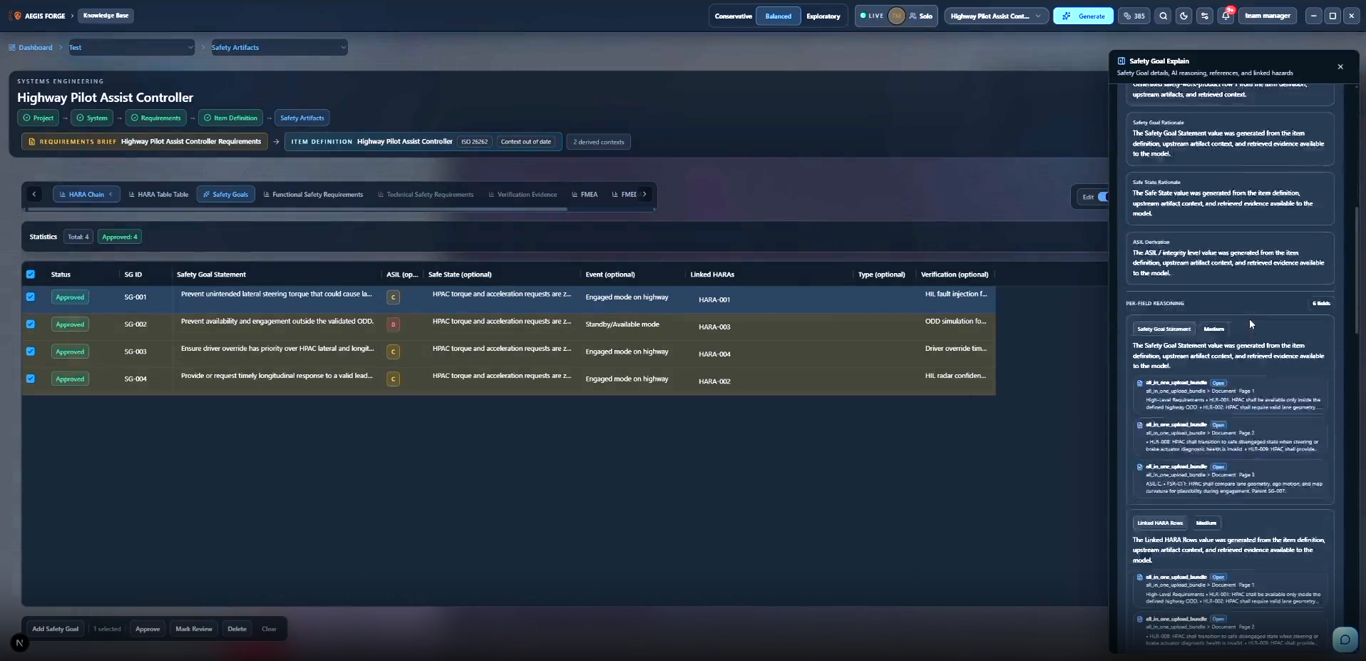The height and width of the screenshot is (661, 1366).
Task: Click the Linked HARA Rows reasoning tag
Action: 1160,523
